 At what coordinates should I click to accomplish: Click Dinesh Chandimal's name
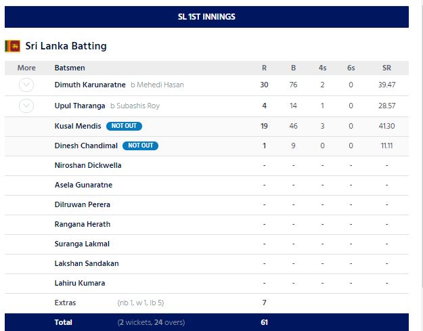tap(86, 146)
